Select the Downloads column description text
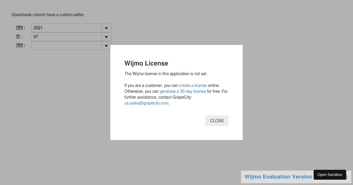 [48, 15]
